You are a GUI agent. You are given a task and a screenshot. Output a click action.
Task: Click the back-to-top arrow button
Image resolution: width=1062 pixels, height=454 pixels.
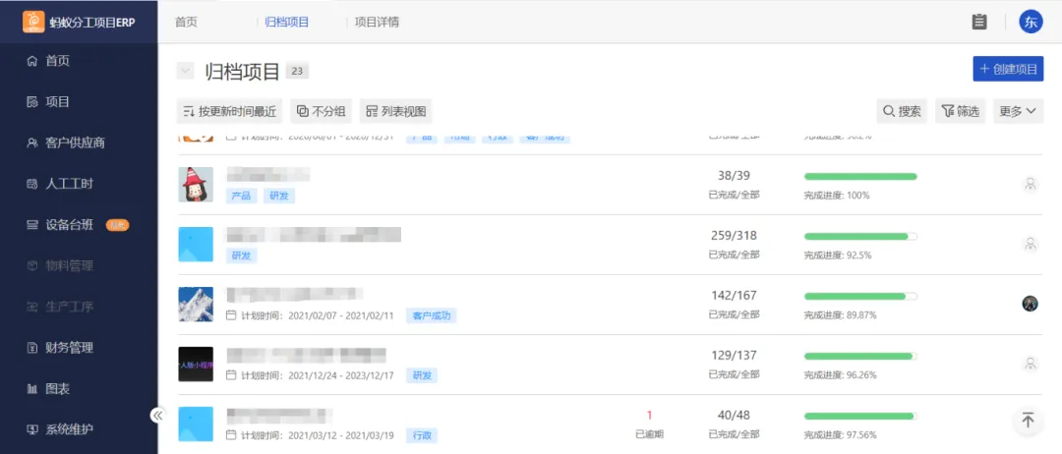tap(1029, 421)
